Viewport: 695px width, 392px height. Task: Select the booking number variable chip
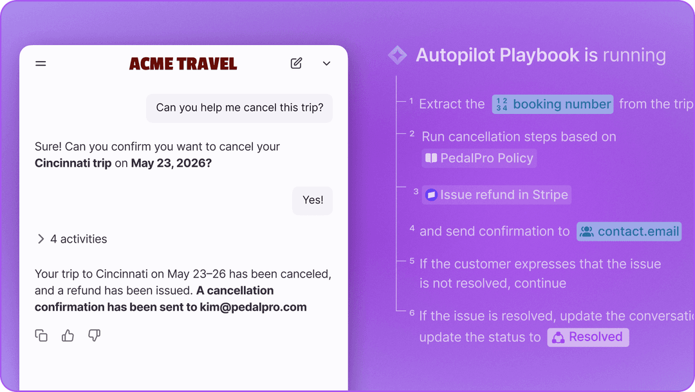553,104
